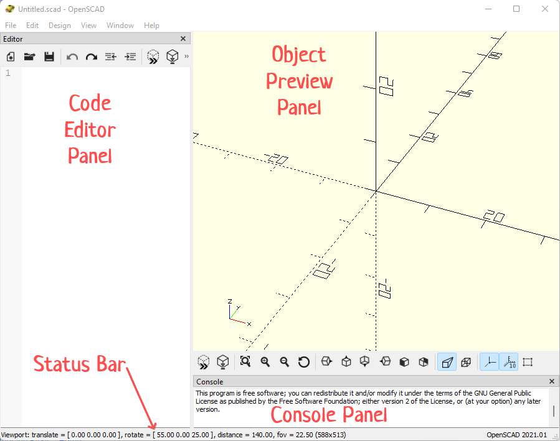Undo the last edit in the editor
Image resolution: width=560 pixels, height=441 pixels.
pyautogui.click(x=72, y=57)
